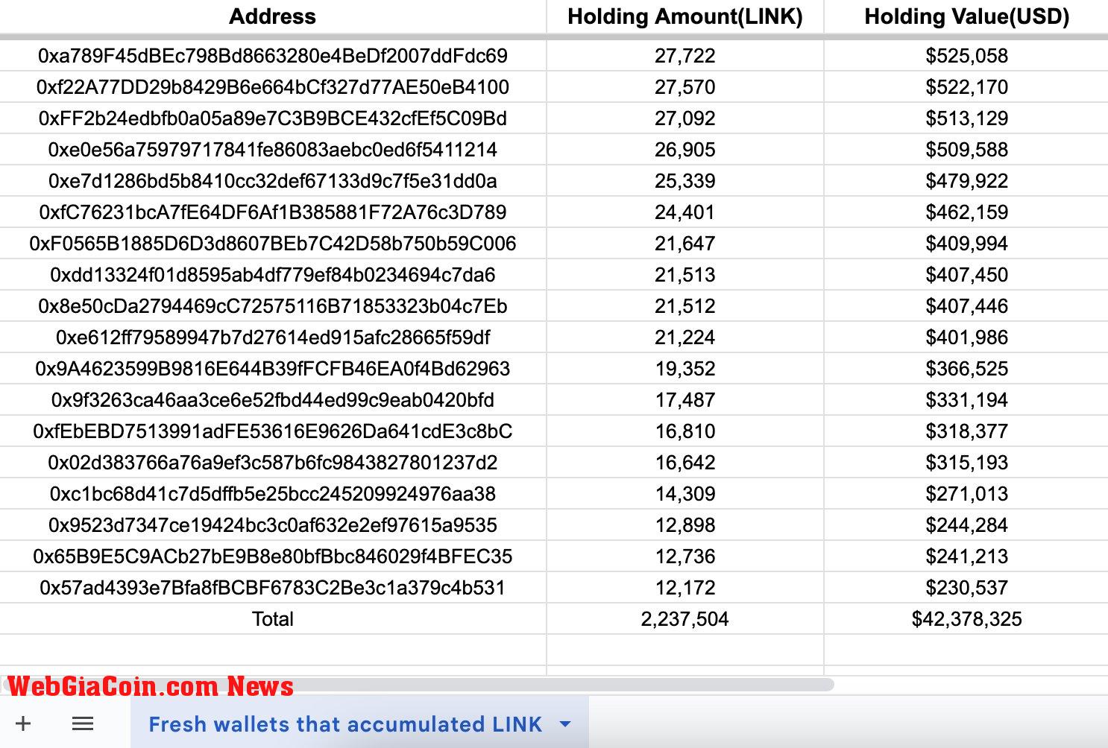1108x748 pixels.
Task: Select the Total label cell
Action: coord(273,619)
